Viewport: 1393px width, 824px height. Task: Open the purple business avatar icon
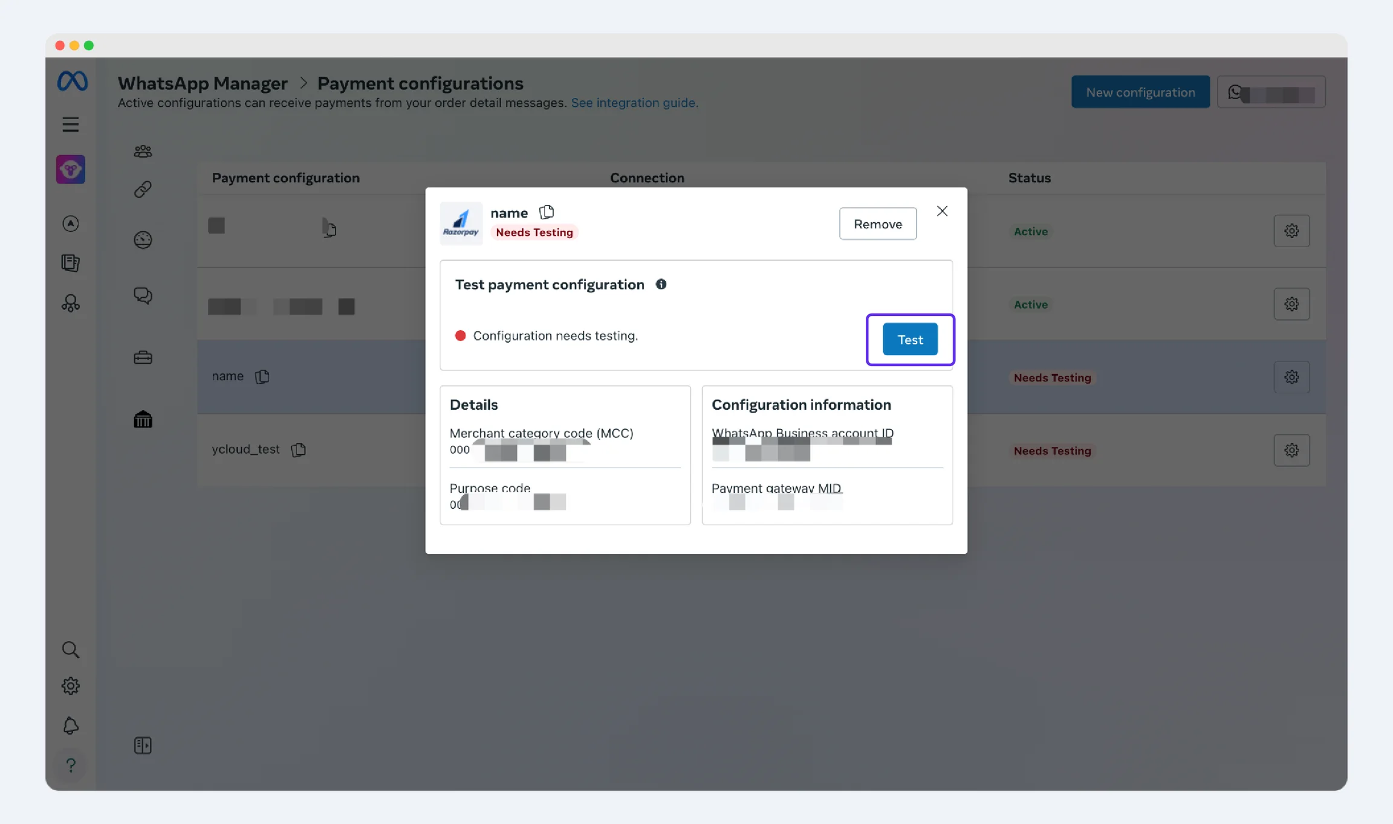pyautogui.click(x=71, y=169)
